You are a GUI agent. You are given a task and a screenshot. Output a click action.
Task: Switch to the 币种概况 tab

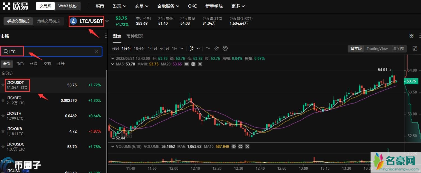pyautogui.click(x=135, y=36)
